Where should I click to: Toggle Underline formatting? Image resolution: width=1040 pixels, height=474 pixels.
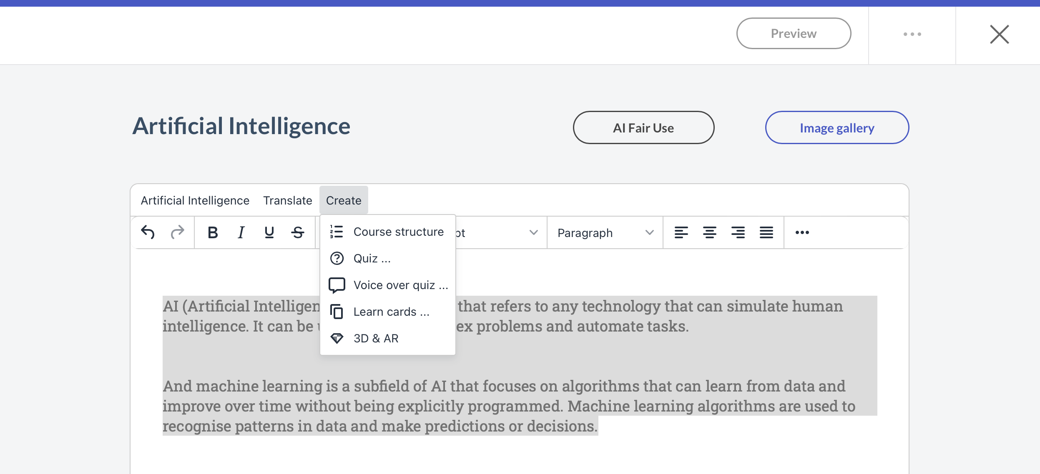click(269, 232)
